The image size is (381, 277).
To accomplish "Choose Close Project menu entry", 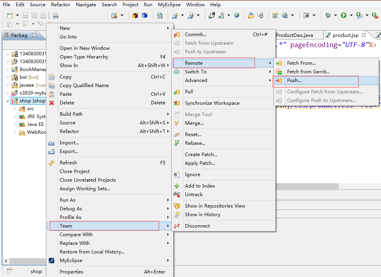I will pyautogui.click(x=75, y=171).
